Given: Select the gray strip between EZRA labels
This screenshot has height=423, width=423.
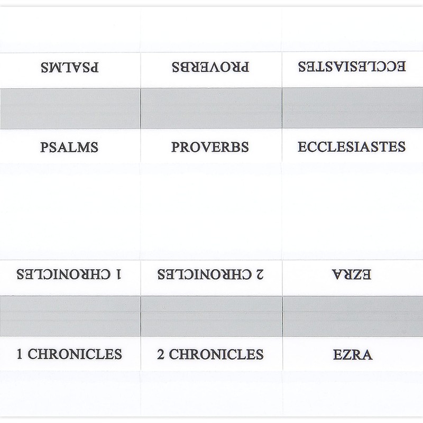Looking at the screenshot, I should [352, 316].
